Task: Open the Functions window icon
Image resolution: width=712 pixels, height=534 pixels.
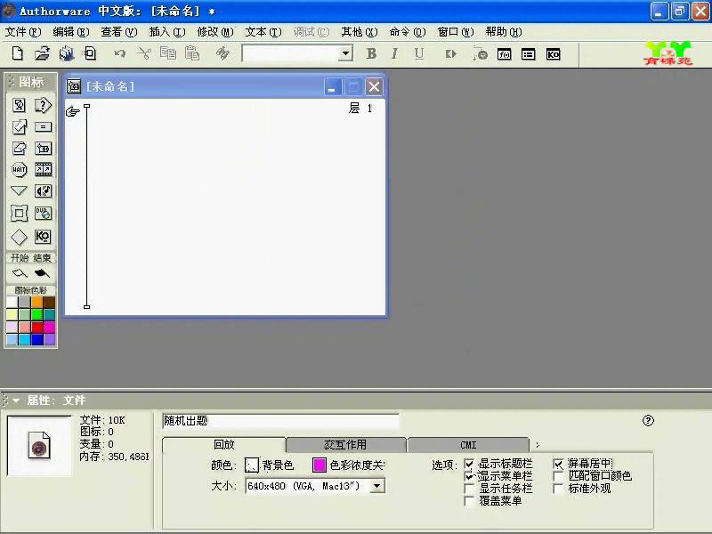Action: pos(505,54)
